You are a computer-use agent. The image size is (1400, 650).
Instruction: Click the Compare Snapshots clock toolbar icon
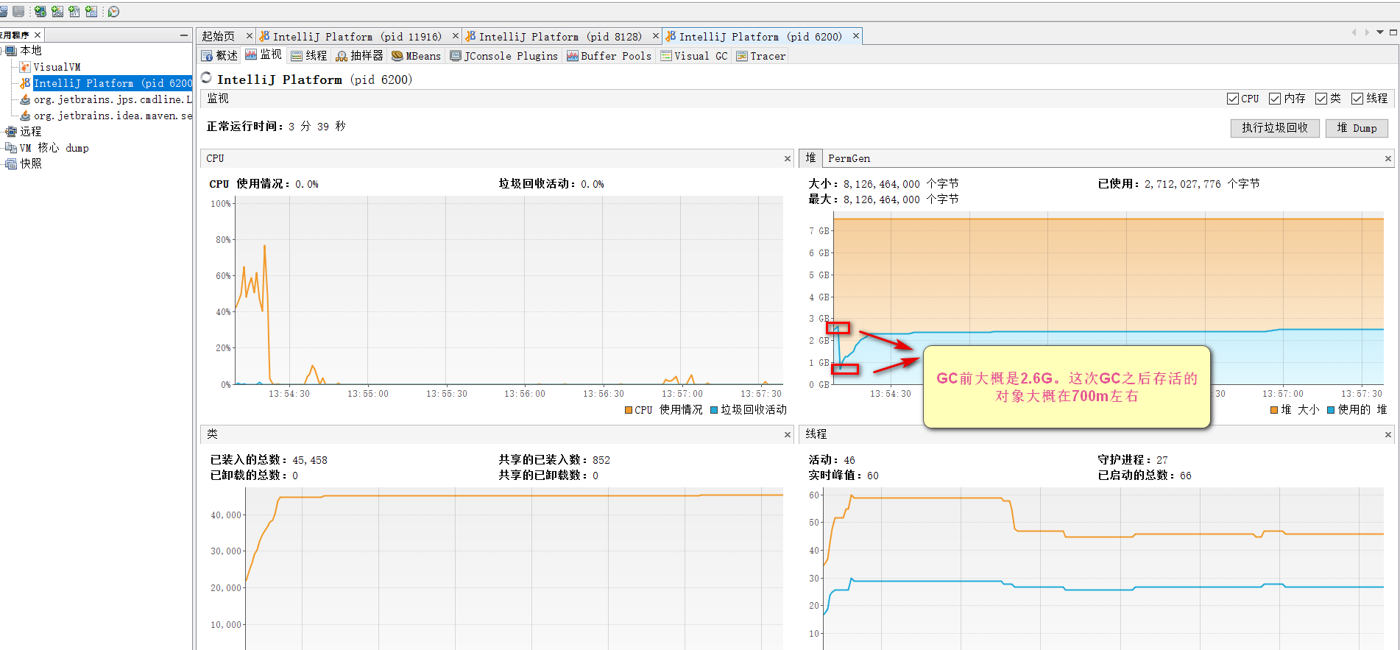click(x=114, y=11)
